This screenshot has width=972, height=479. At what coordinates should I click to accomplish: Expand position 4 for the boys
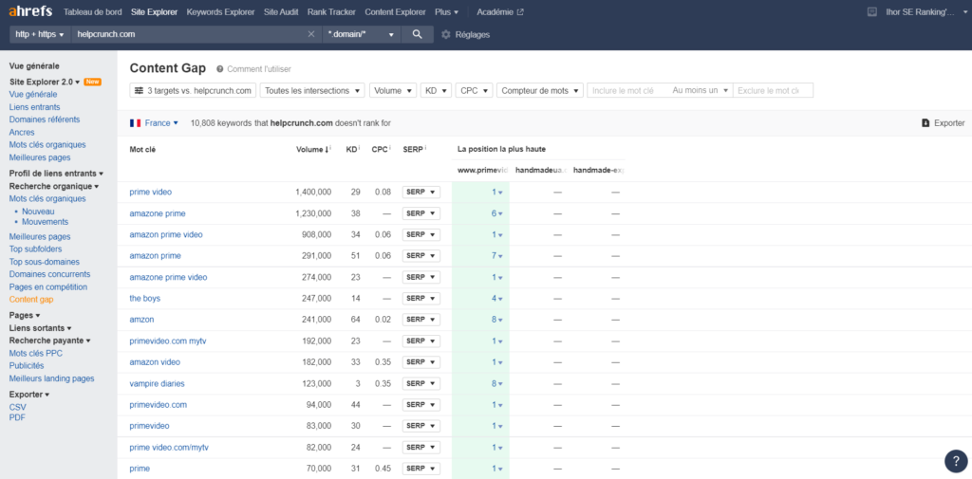(497, 298)
